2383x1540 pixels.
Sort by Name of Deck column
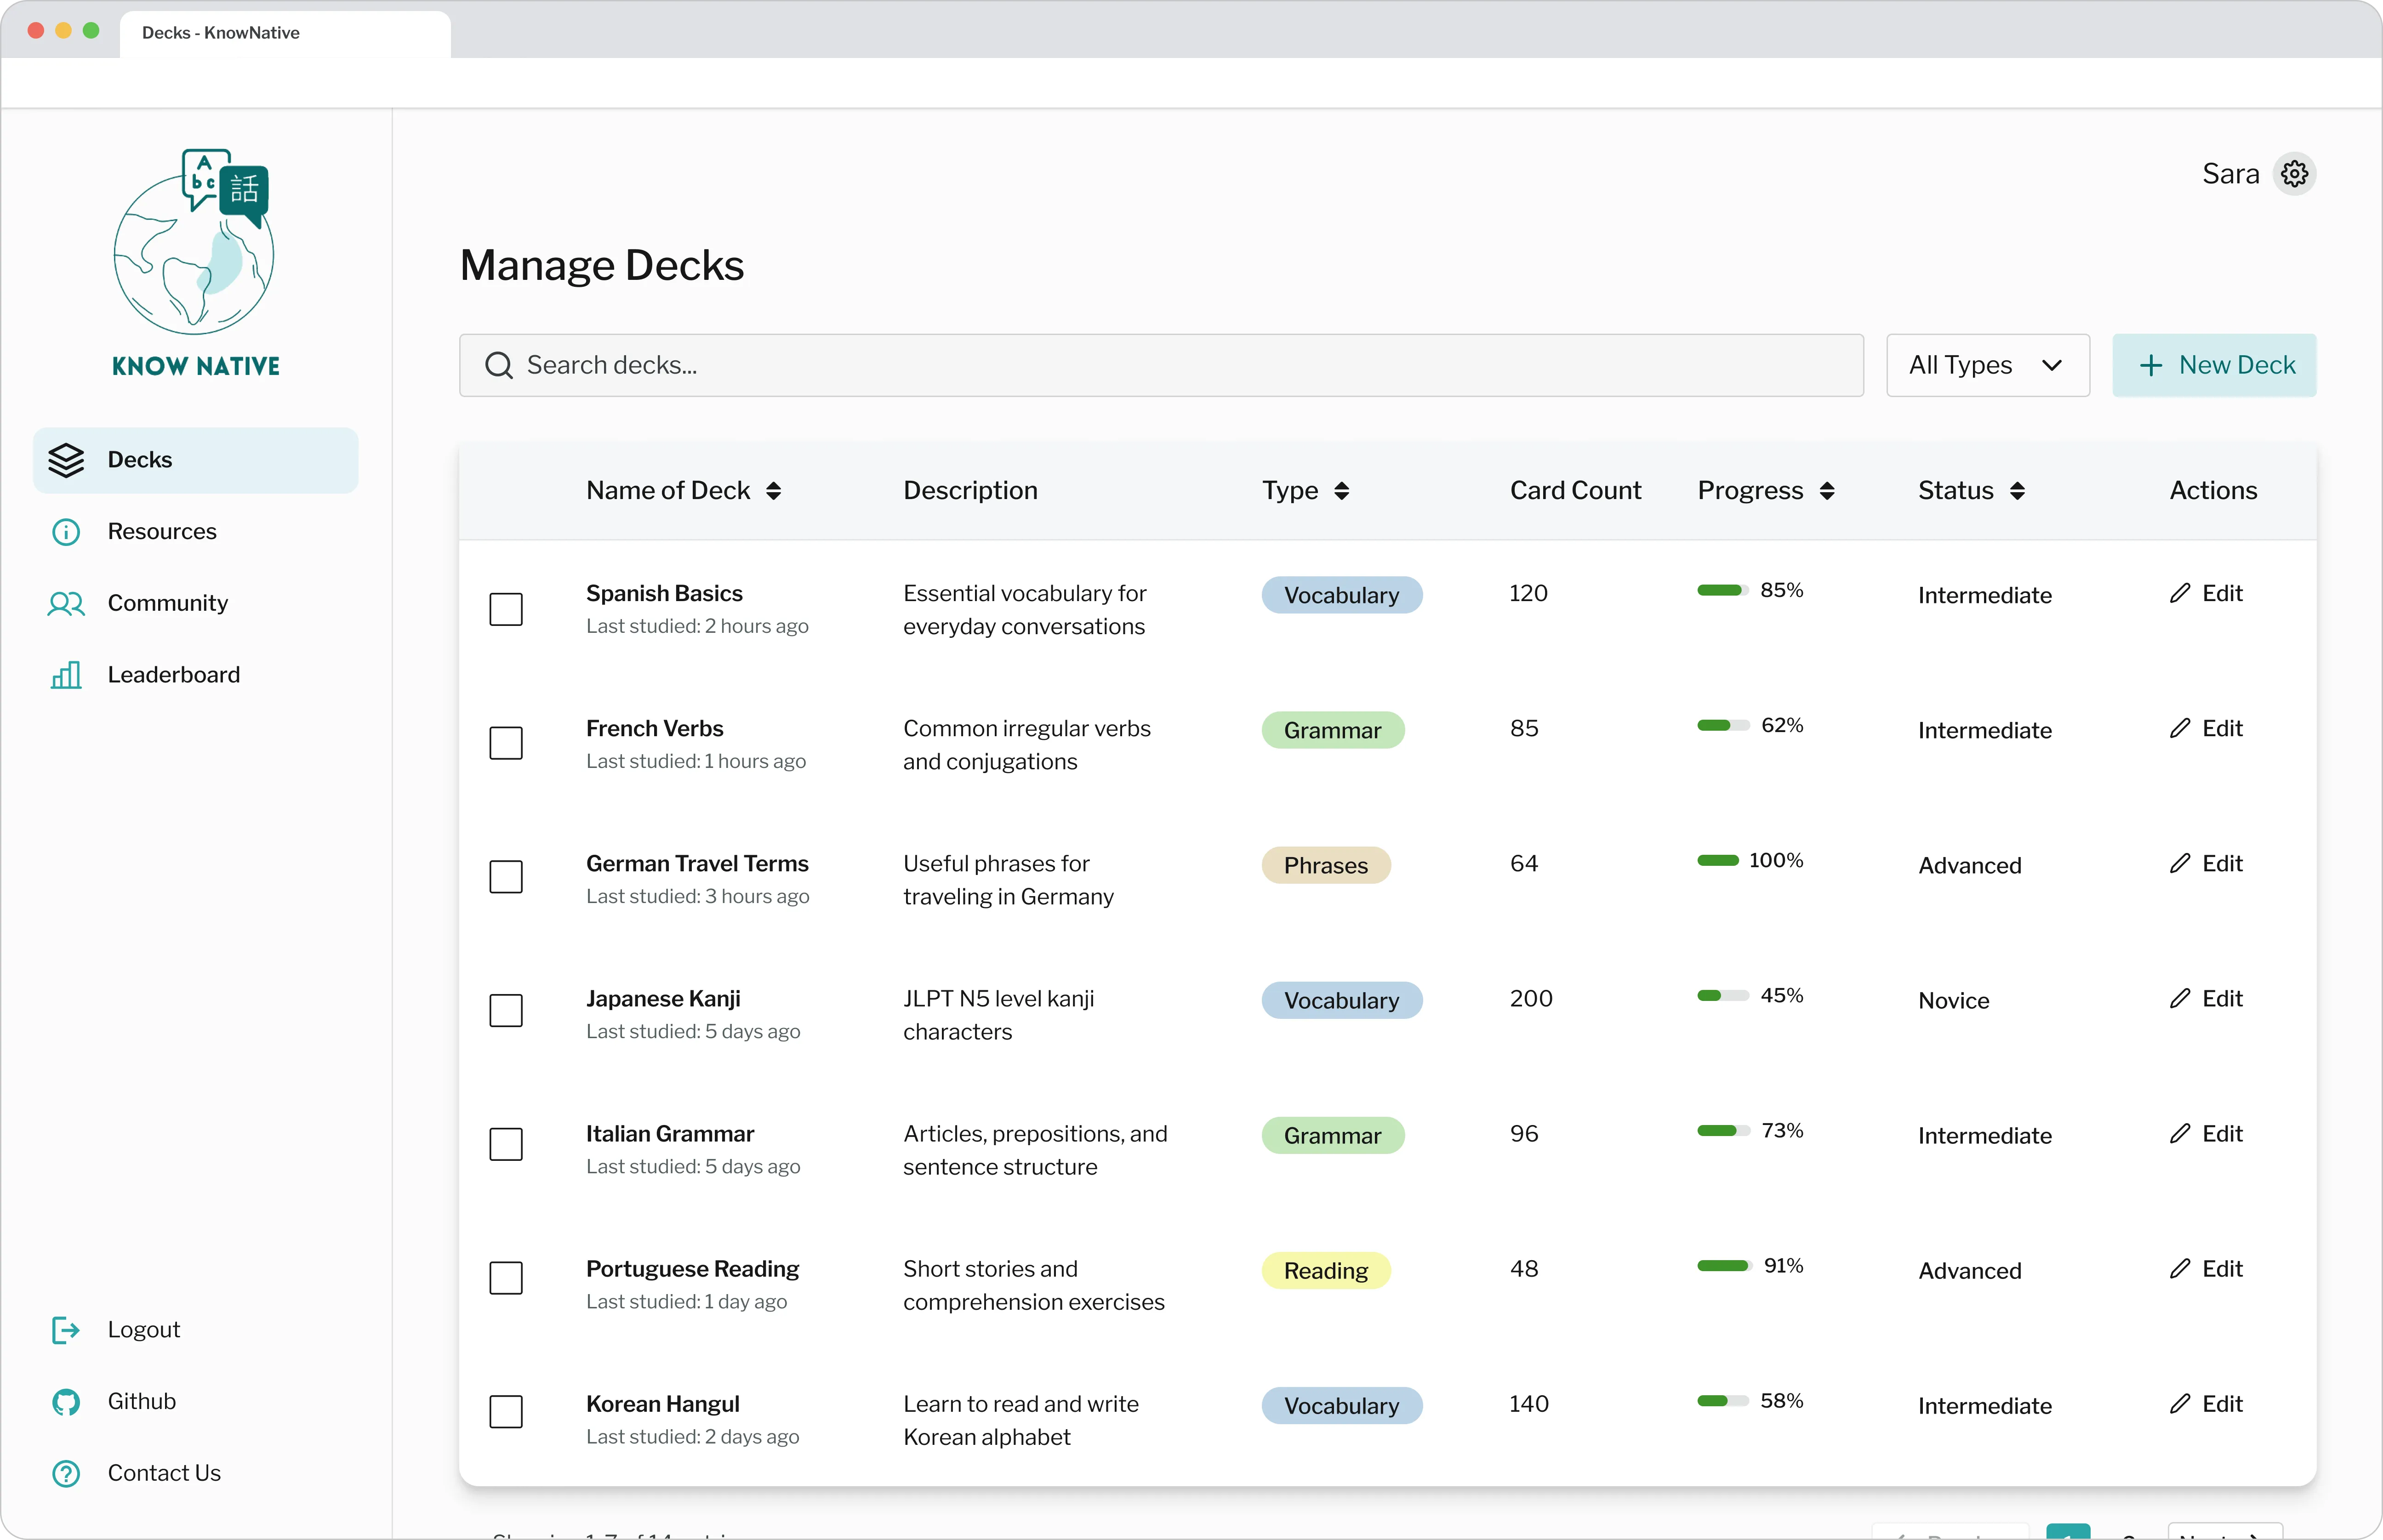tap(773, 491)
